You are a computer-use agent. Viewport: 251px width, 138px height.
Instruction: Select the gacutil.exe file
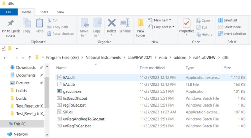(x=72, y=91)
